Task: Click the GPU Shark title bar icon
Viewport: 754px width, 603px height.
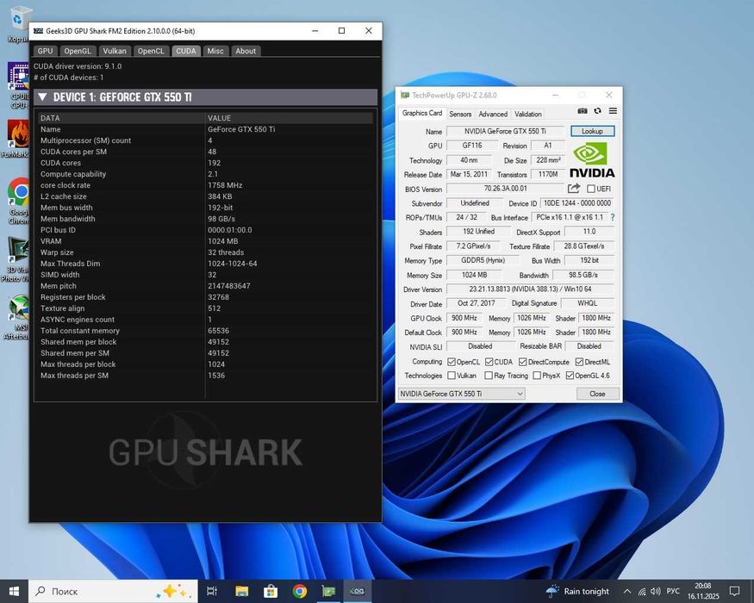Action: [x=39, y=31]
